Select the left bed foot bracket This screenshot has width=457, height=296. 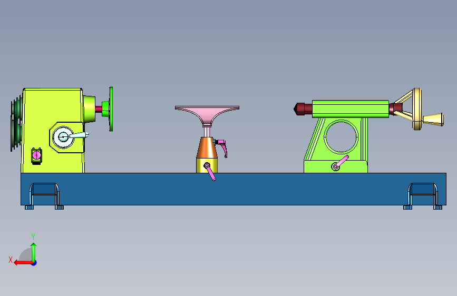(44, 196)
